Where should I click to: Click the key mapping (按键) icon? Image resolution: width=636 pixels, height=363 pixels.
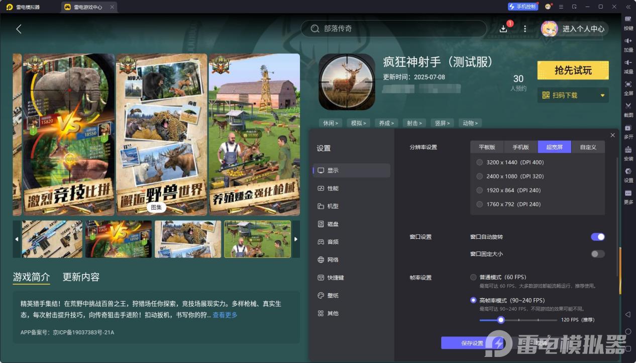(628, 19)
